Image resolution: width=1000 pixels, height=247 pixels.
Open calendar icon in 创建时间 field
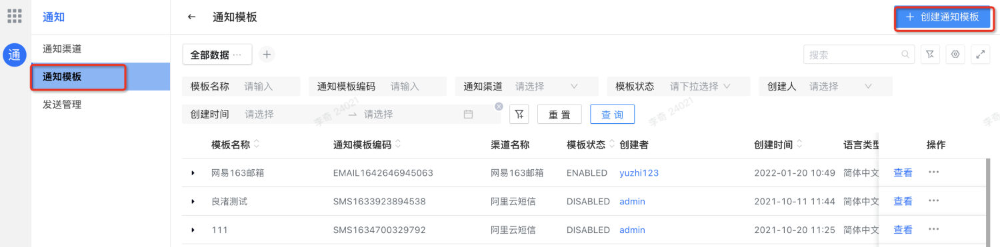coord(468,115)
